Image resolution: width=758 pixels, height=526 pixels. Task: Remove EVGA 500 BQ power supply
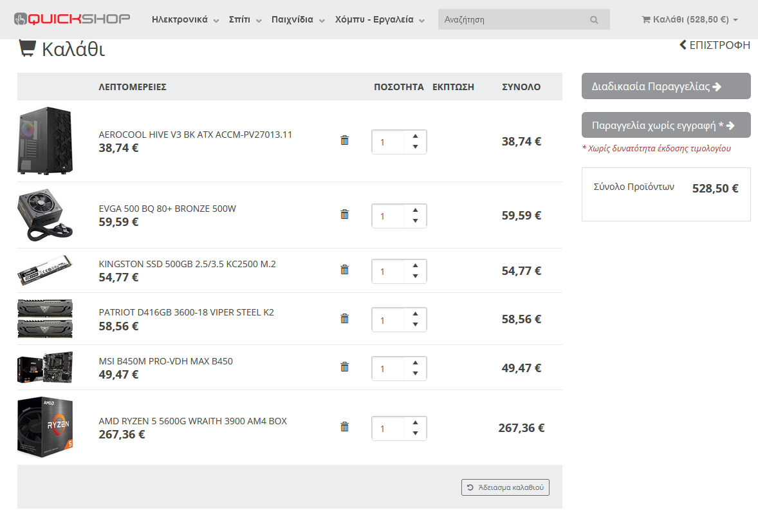pos(345,214)
